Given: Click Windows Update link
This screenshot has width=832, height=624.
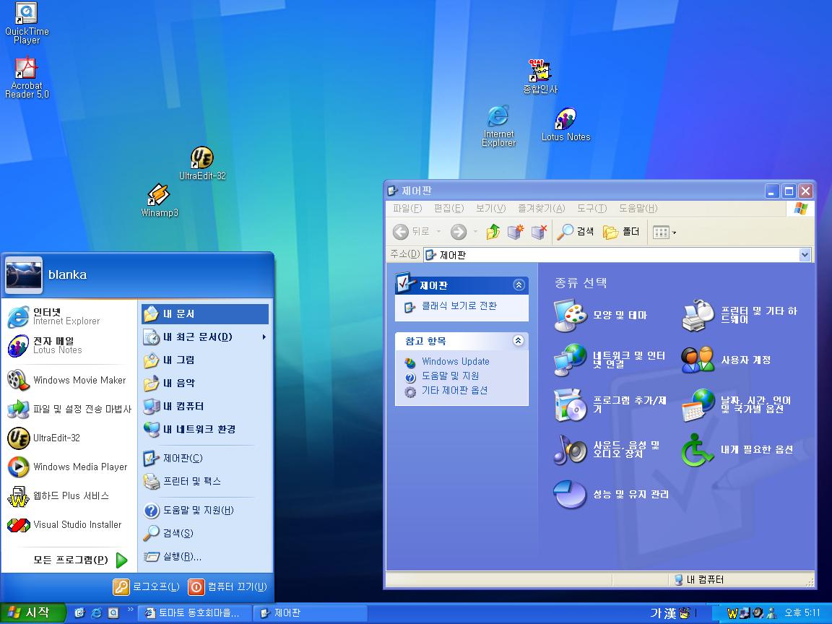Looking at the screenshot, I should click(455, 361).
